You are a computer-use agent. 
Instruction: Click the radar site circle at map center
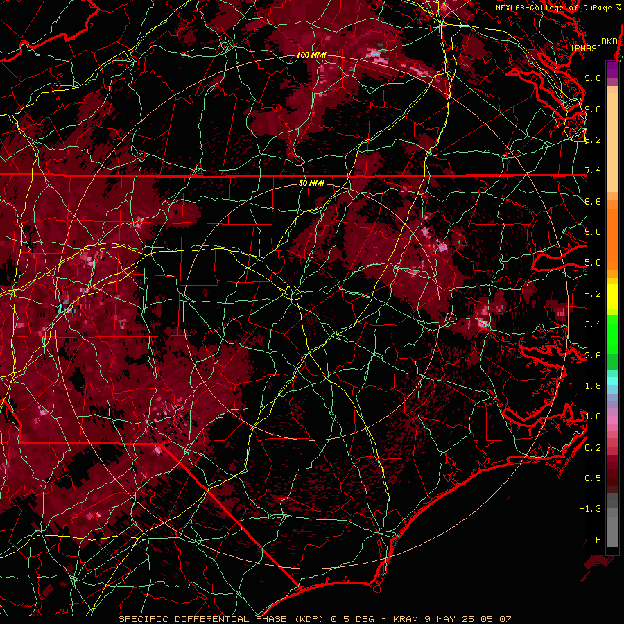(292, 293)
